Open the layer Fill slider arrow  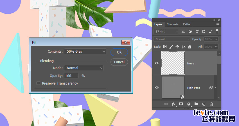216,46
